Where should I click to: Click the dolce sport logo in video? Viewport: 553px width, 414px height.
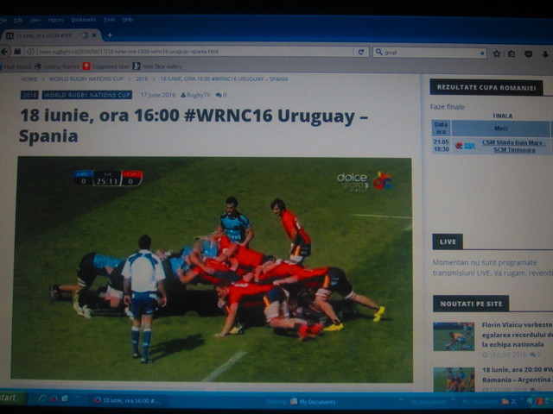pyautogui.click(x=365, y=181)
